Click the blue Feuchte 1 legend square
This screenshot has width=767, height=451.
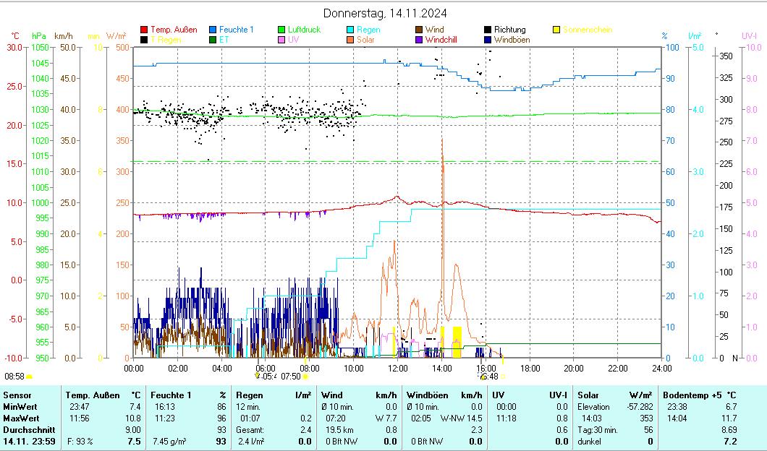click(x=213, y=30)
